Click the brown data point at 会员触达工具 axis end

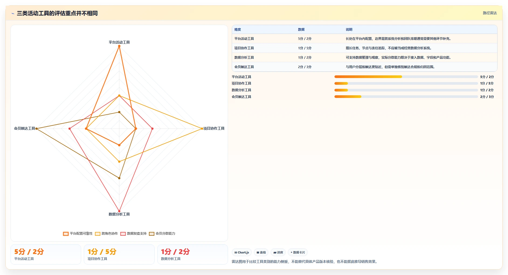[36, 129]
